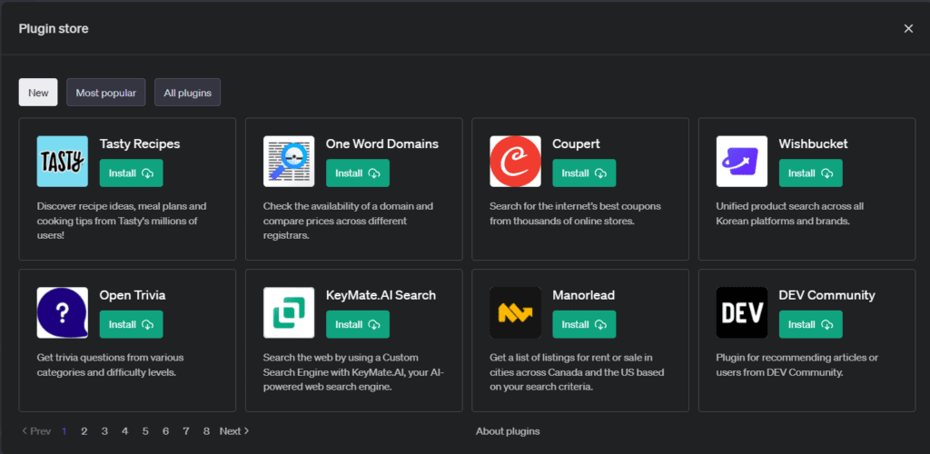930x454 pixels.
Task: Go to page 6 of plugins
Action: [x=165, y=431]
